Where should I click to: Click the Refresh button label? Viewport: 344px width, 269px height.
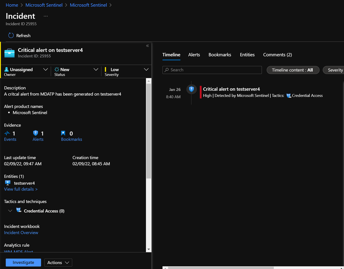pyautogui.click(x=23, y=35)
